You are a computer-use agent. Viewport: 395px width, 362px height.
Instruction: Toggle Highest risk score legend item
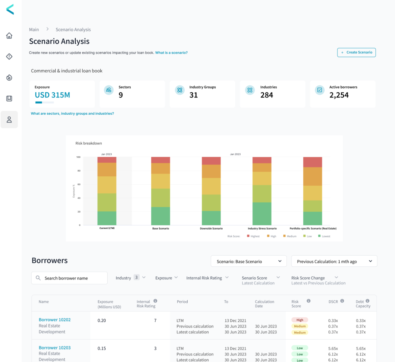pos(253,236)
